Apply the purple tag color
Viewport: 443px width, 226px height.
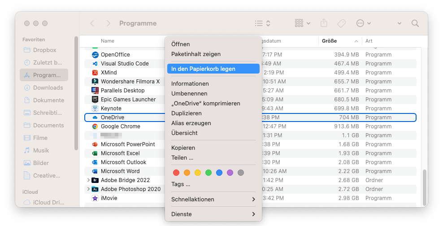tap(230, 173)
